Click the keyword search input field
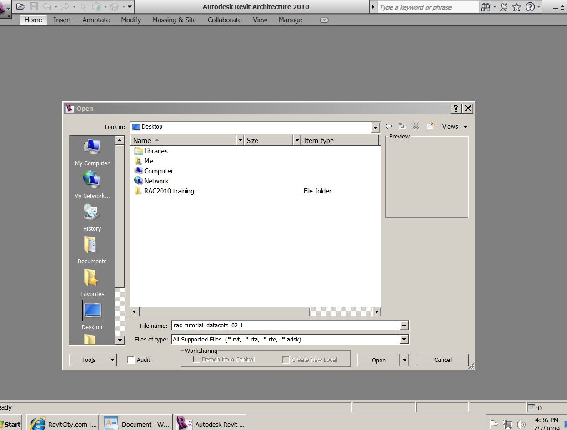Image resolution: width=567 pixels, height=430 pixels. (x=428, y=7)
